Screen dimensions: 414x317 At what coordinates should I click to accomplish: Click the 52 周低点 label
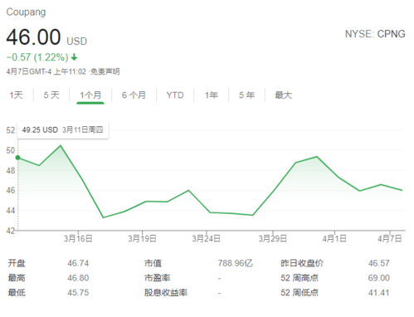300,293
